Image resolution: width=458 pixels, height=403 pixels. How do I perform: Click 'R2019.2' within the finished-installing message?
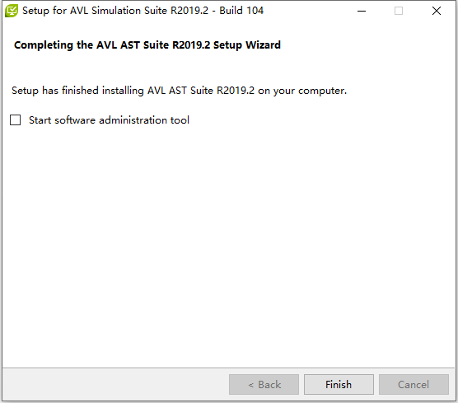pyautogui.click(x=236, y=91)
